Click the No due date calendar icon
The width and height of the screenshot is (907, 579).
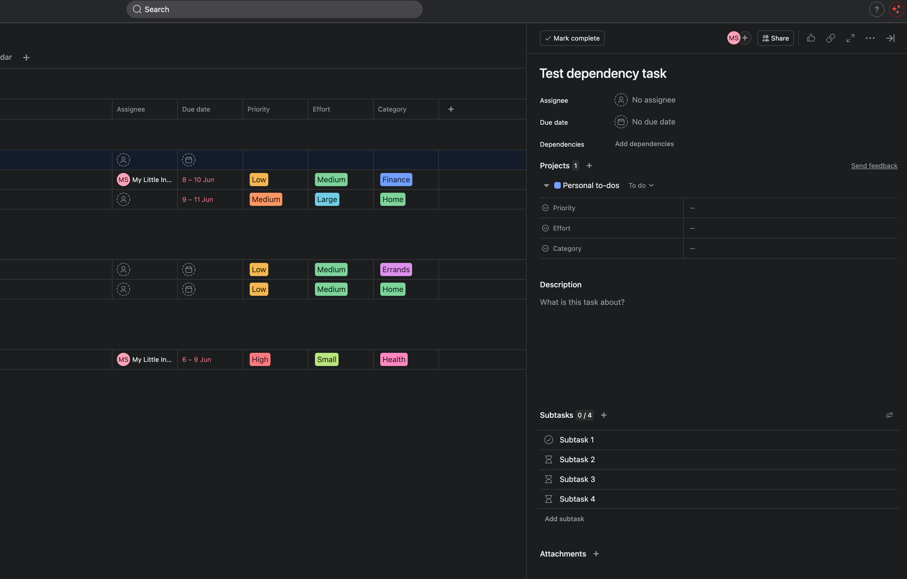point(621,122)
